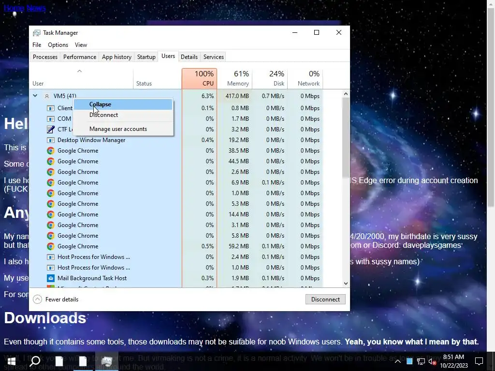Switch to the Details tab

click(x=189, y=57)
